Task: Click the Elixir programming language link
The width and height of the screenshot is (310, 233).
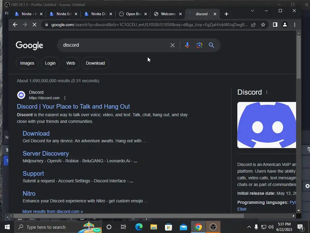Action: tap(242, 209)
